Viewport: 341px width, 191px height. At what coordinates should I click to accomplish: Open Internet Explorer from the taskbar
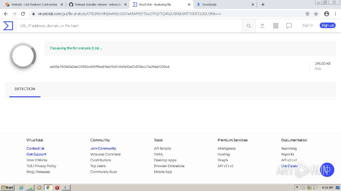(x=21, y=188)
